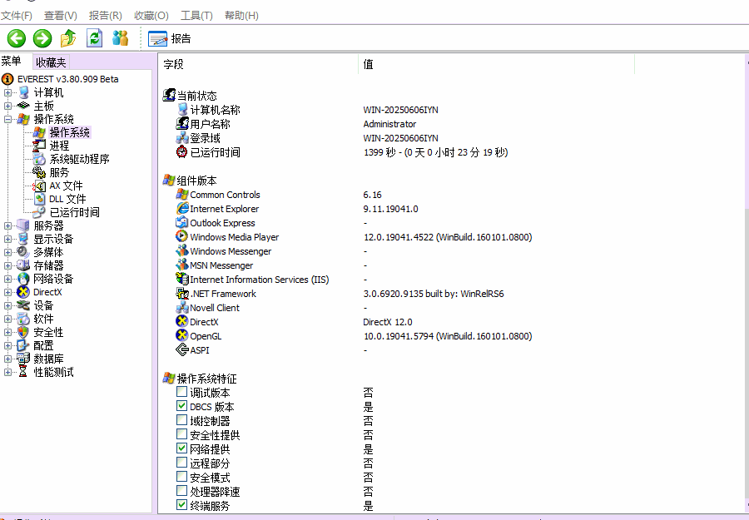Click the refresh icon in the toolbar
This screenshot has width=749, height=520.
coord(94,38)
